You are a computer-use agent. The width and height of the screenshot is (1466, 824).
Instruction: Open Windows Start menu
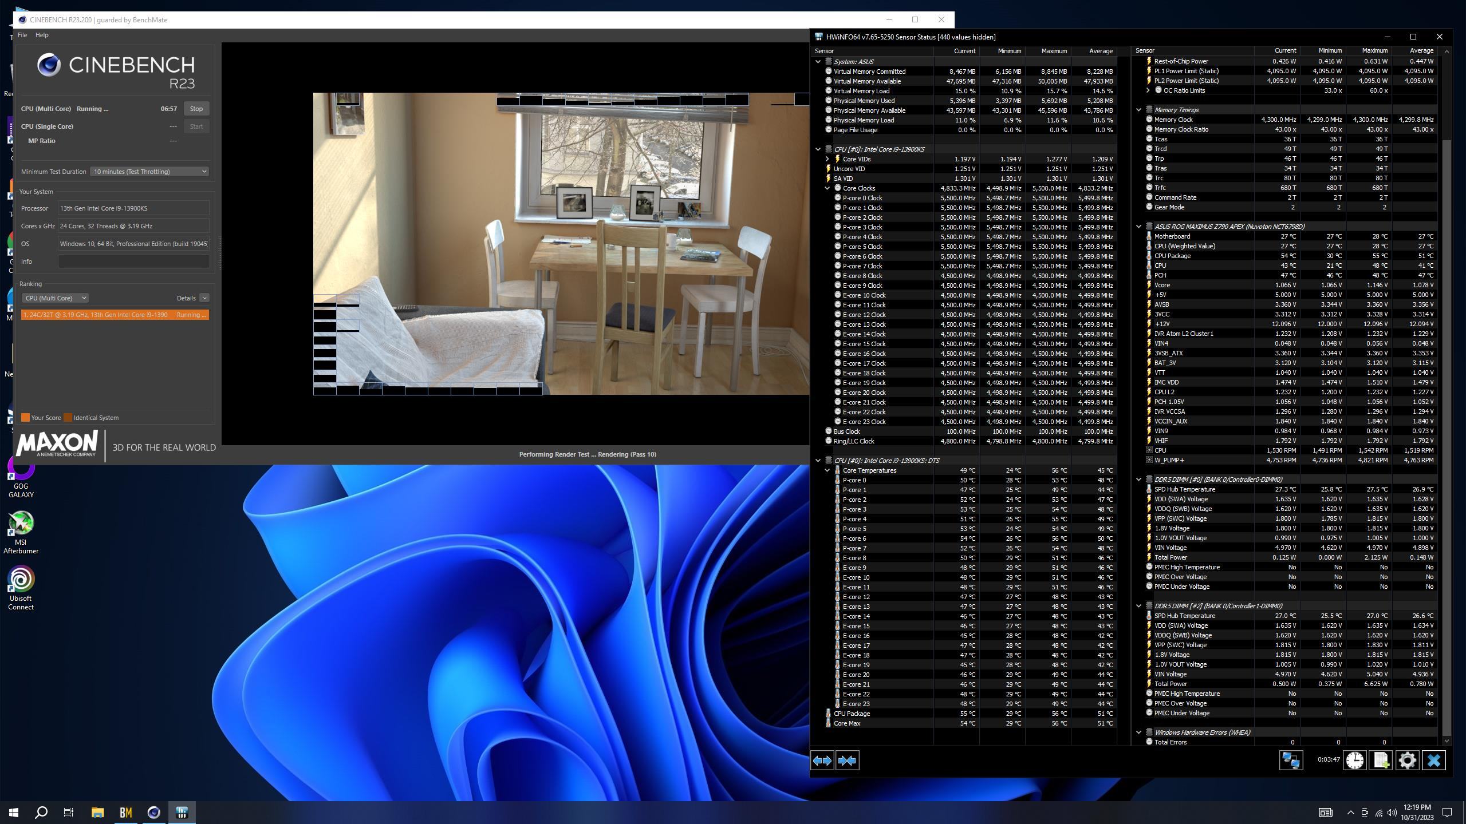coord(14,812)
